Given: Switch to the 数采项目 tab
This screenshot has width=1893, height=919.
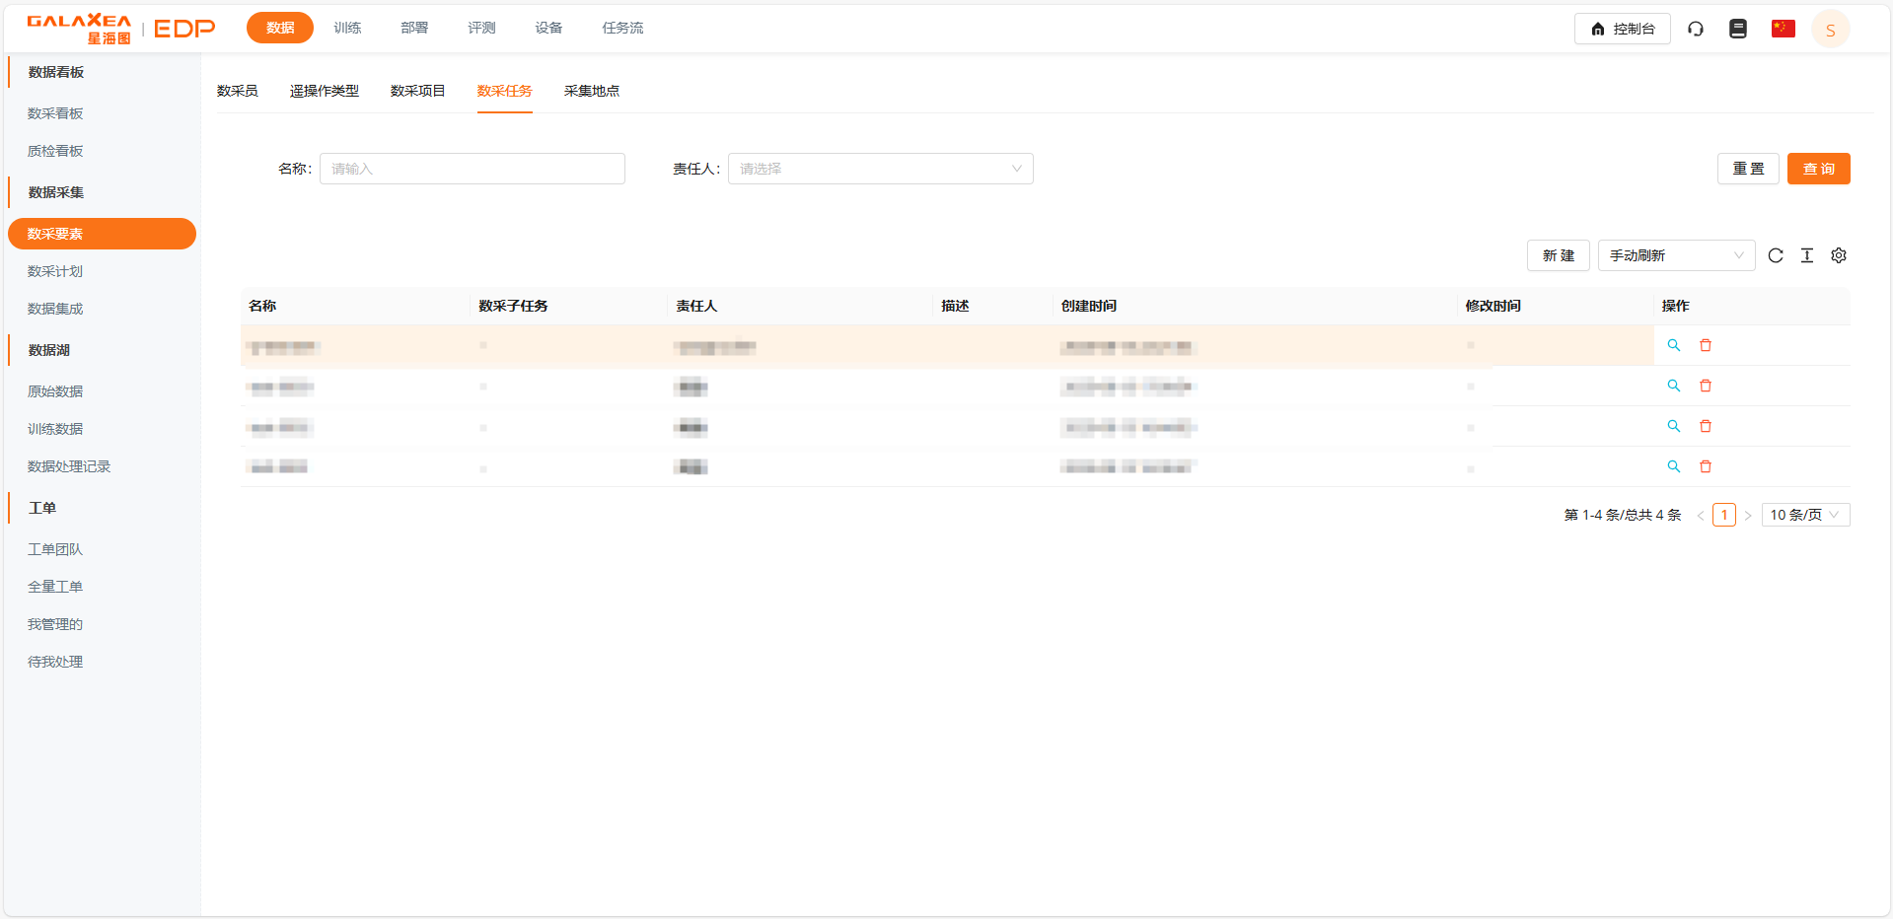Looking at the screenshot, I should (x=417, y=91).
